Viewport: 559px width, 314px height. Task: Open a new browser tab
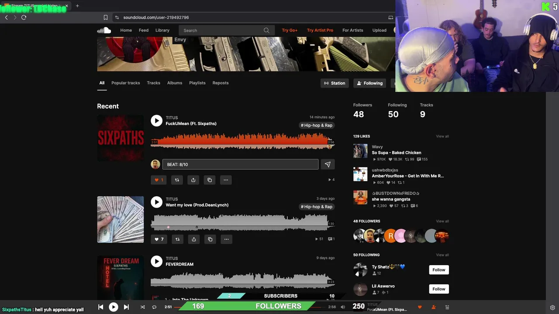coord(77,6)
